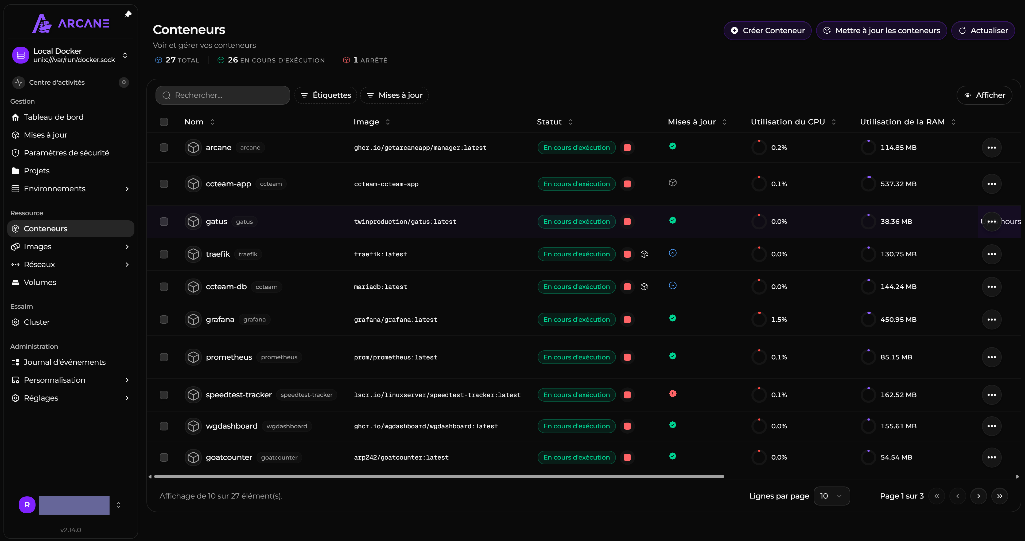
Task: Expand the Réglages submenu
Action: coord(127,398)
